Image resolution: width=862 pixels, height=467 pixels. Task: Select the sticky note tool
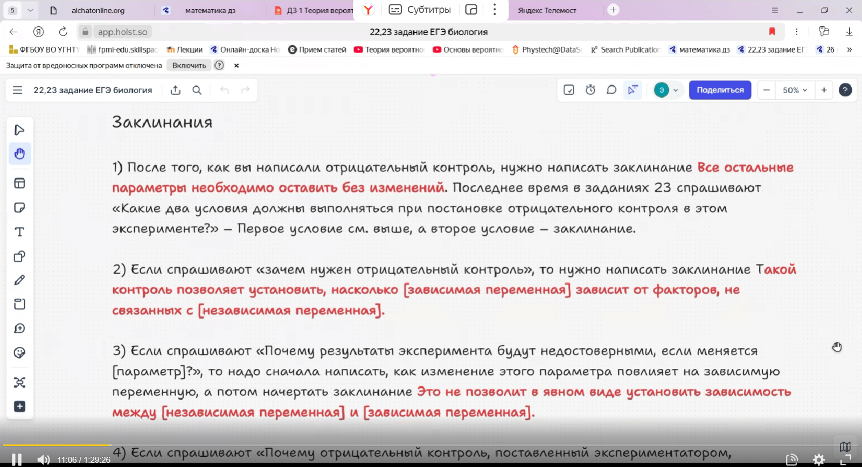tap(19, 208)
